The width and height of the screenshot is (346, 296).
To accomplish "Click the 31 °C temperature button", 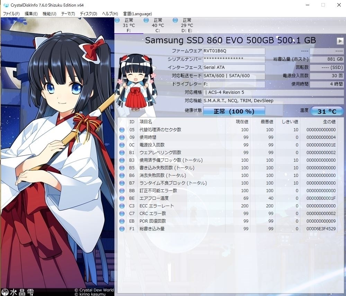I will [x=327, y=111].
